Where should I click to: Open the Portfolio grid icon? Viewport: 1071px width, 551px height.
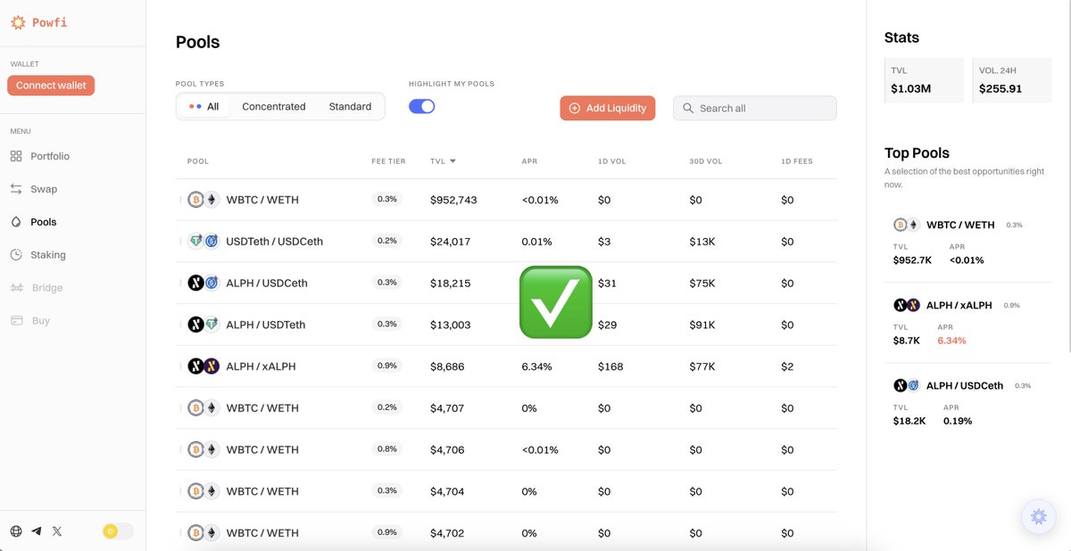coord(16,156)
